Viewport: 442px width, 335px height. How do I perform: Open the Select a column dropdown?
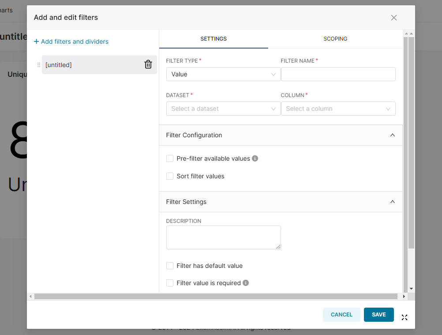pyautogui.click(x=338, y=109)
